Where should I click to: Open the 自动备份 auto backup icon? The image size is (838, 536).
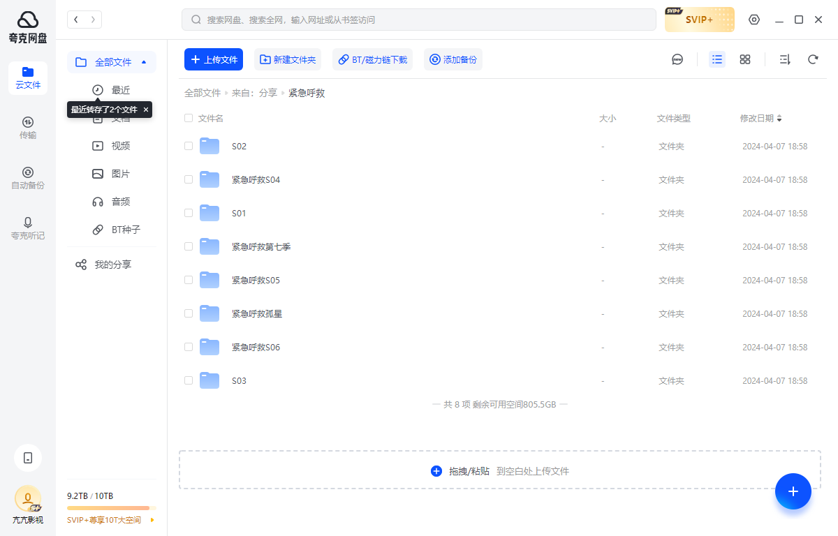[x=28, y=178]
